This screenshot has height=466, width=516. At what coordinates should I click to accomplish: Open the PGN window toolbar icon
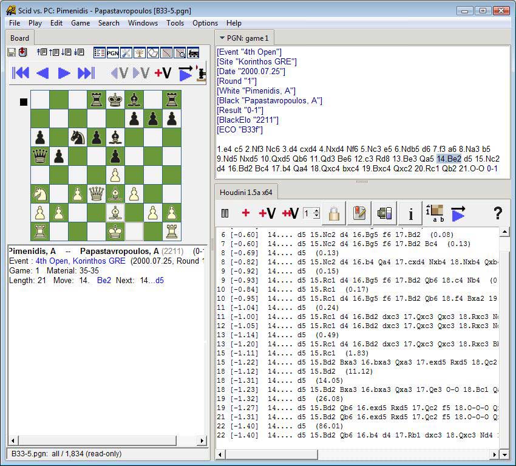[x=114, y=53]
